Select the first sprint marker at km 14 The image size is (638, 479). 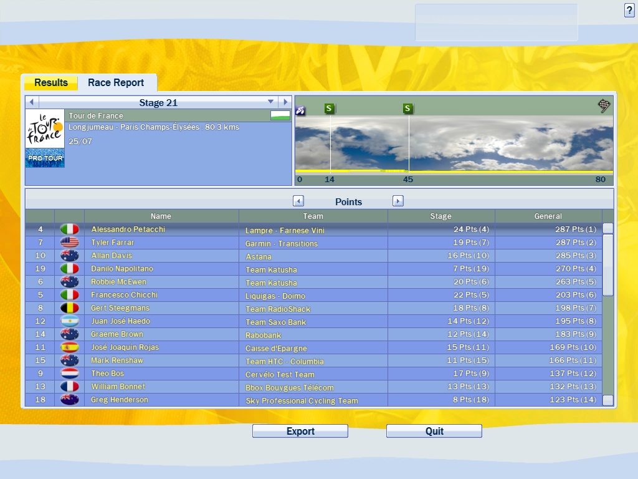[x=330, y=109]
